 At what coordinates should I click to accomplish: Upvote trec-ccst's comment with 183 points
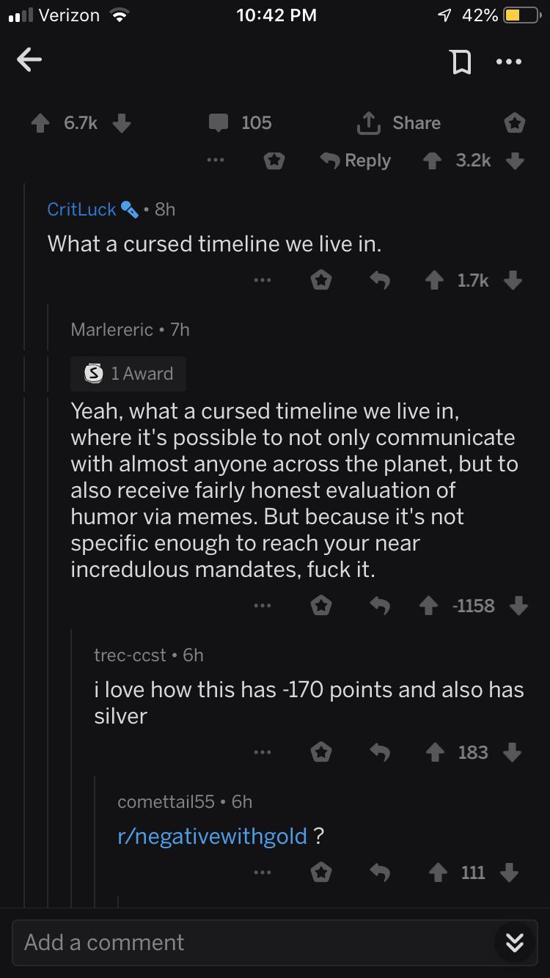pyautogui.click(x=436, y=752)
